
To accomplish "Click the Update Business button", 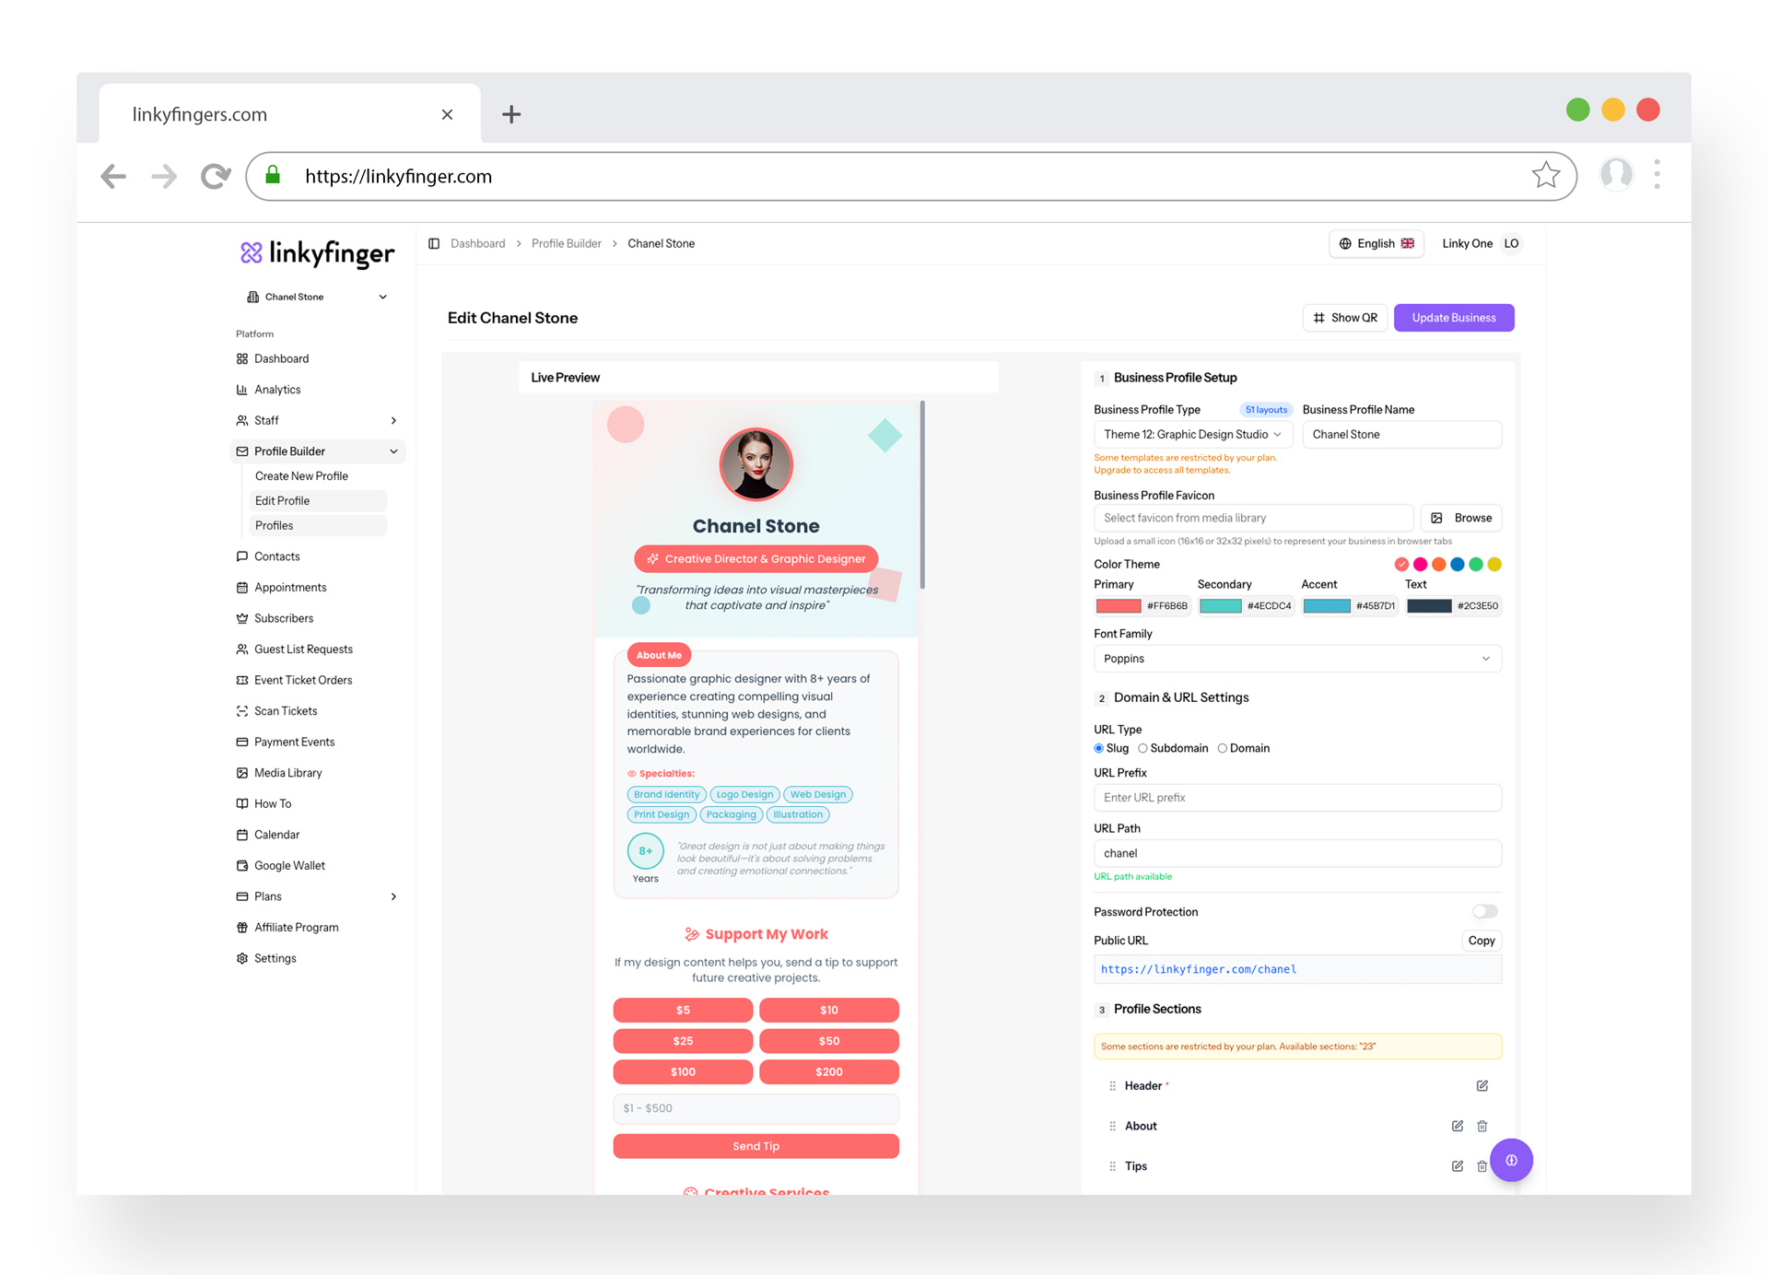I will point(1453,318).
